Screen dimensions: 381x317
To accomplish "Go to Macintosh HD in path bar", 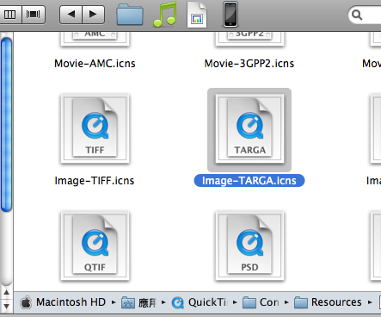I will 63,302.
